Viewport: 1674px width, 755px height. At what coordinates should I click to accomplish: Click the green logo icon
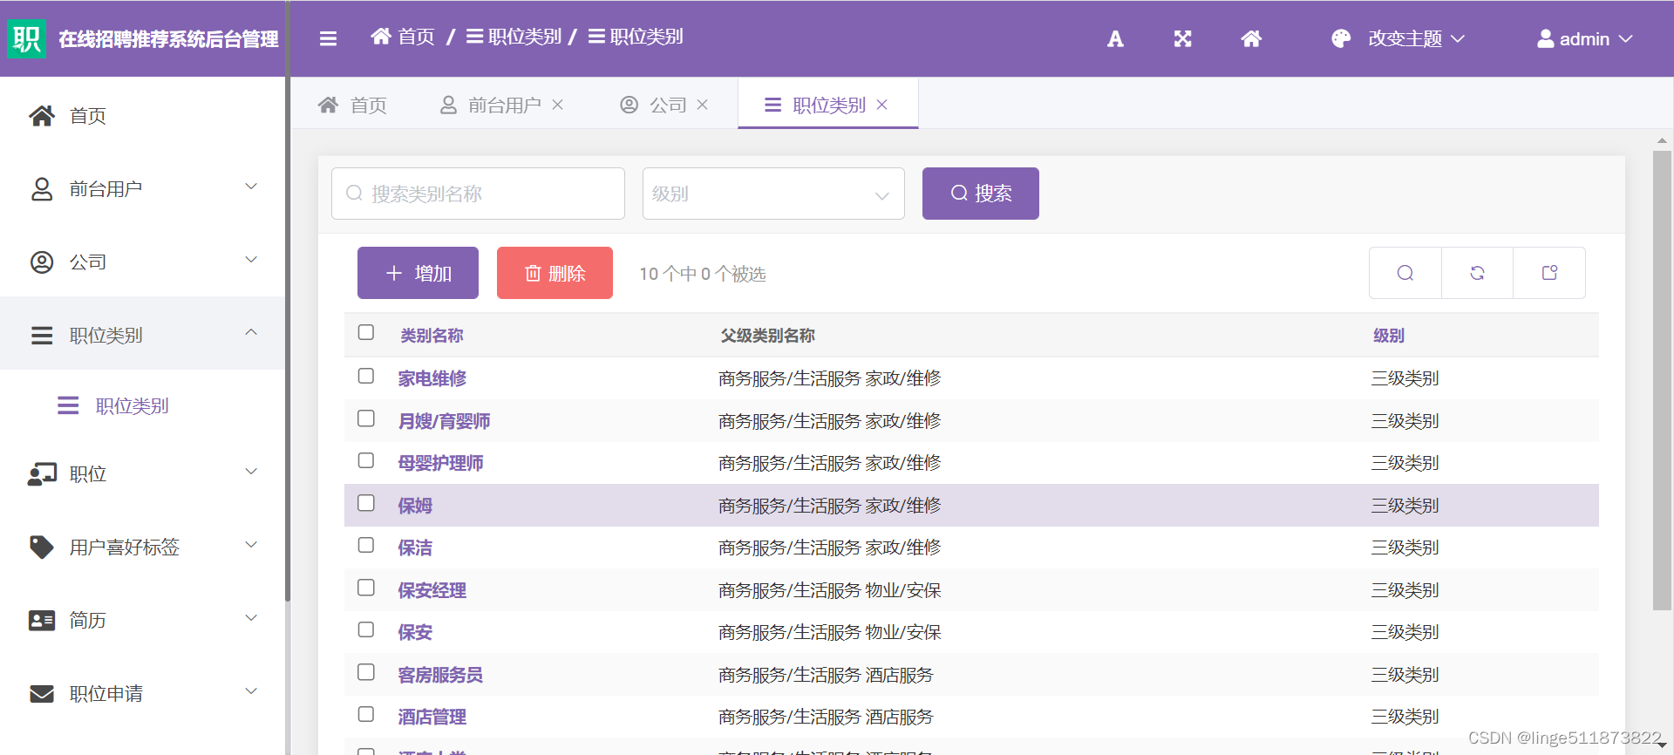26,38
